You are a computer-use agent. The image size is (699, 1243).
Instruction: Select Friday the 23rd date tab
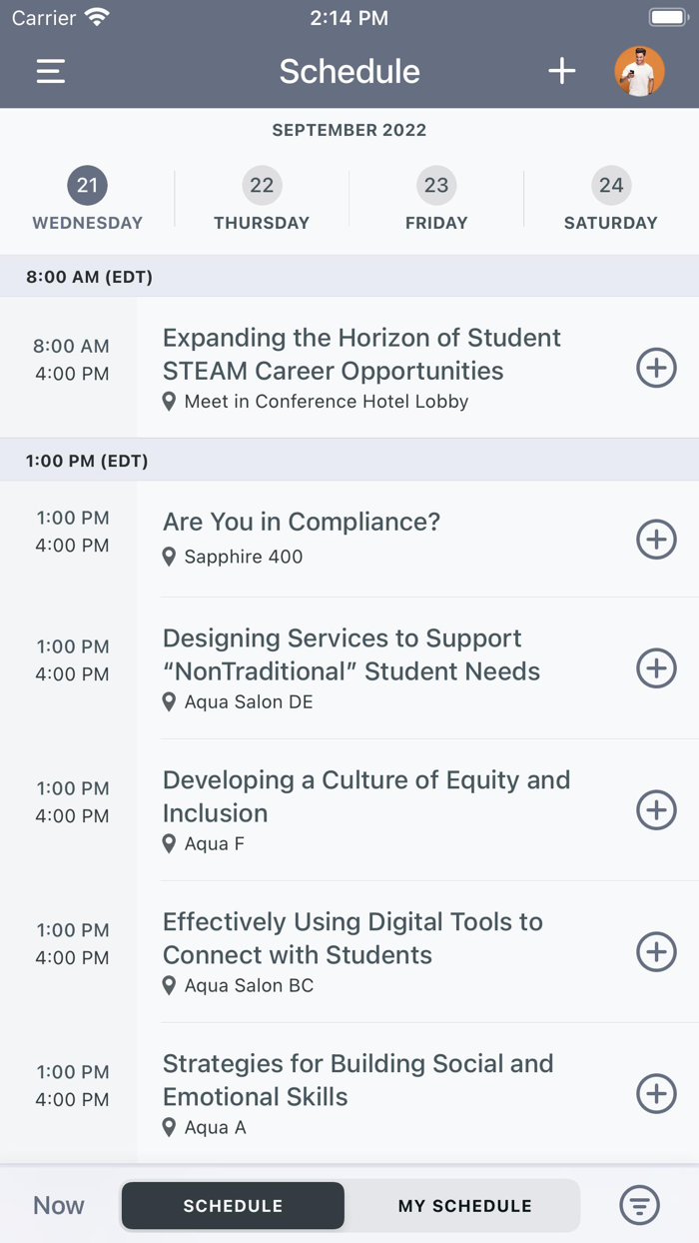(x=436, y=197)
